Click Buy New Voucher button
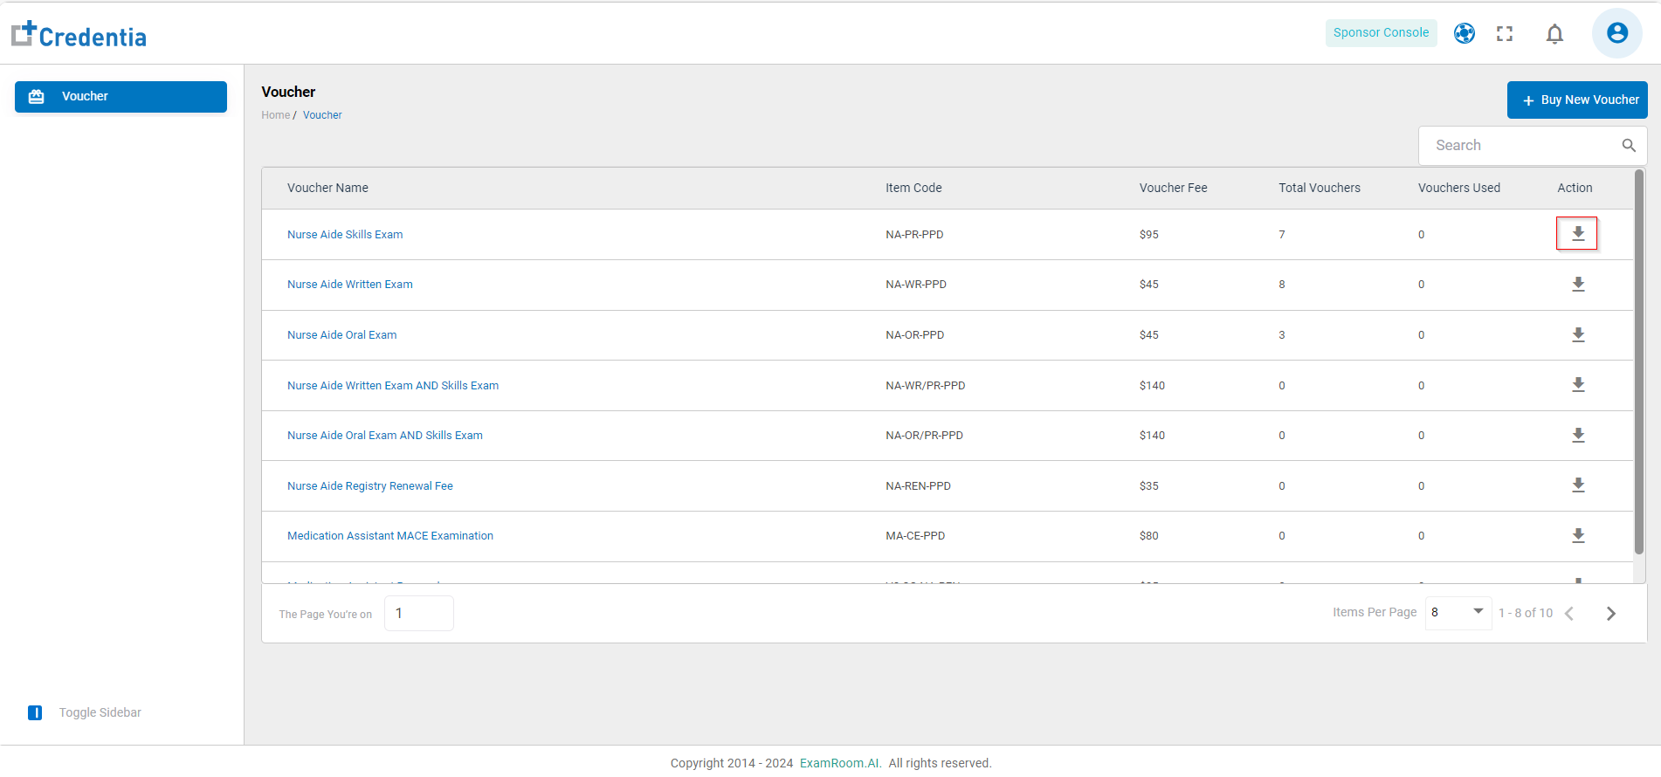Image resolution: width=1661 pixels, height=777 pixels. [x=1577, y=100]
